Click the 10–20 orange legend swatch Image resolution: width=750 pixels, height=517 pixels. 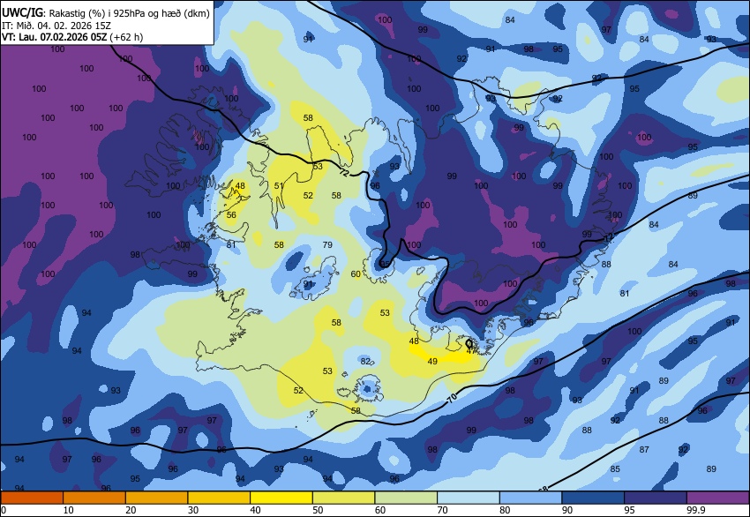pos(94,498)
